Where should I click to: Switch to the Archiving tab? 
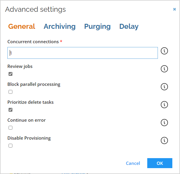(x=60, y=26)
